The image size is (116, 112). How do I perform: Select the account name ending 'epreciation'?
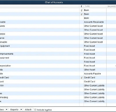5,66
